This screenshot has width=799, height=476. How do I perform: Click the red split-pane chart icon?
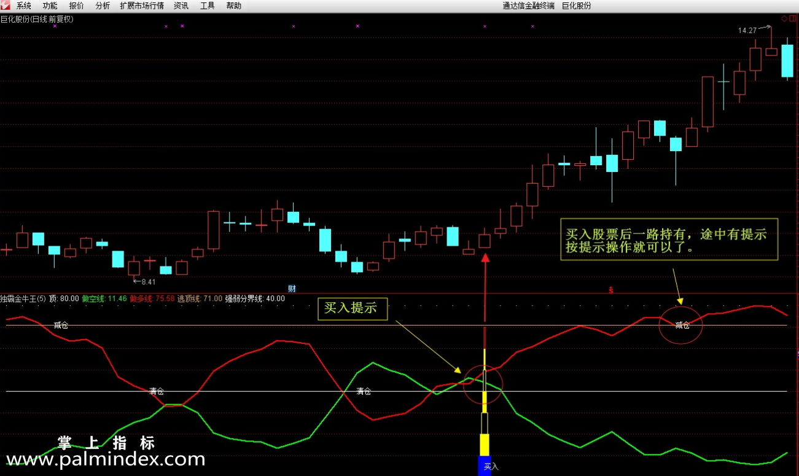click(x=793, y=19)
